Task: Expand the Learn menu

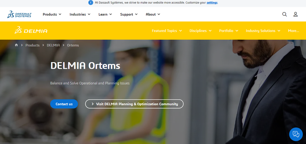Action: pos(105,14)
